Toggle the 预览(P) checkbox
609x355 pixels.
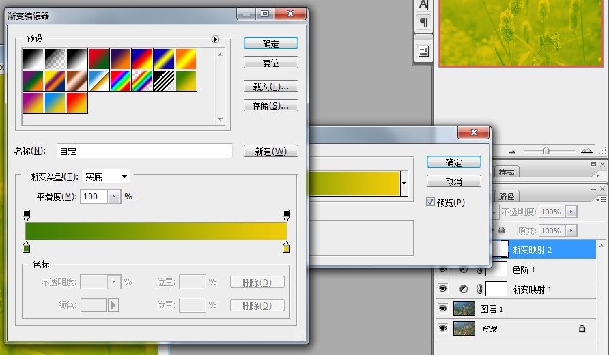(x=430, y=202)
